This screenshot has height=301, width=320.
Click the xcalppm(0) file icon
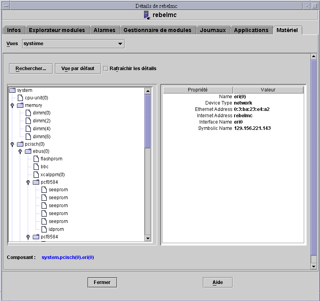tap(36, 175)
